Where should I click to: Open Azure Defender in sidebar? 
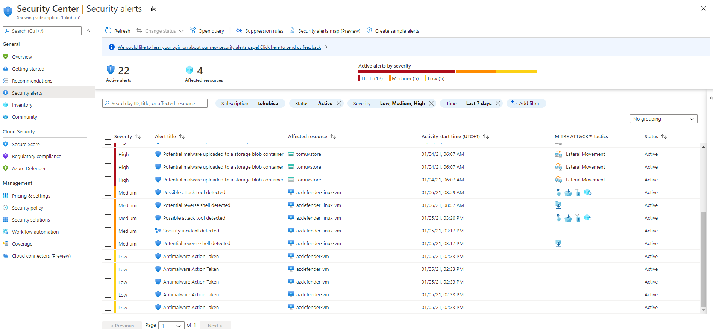pyautogui.click(x=29, y=169)
